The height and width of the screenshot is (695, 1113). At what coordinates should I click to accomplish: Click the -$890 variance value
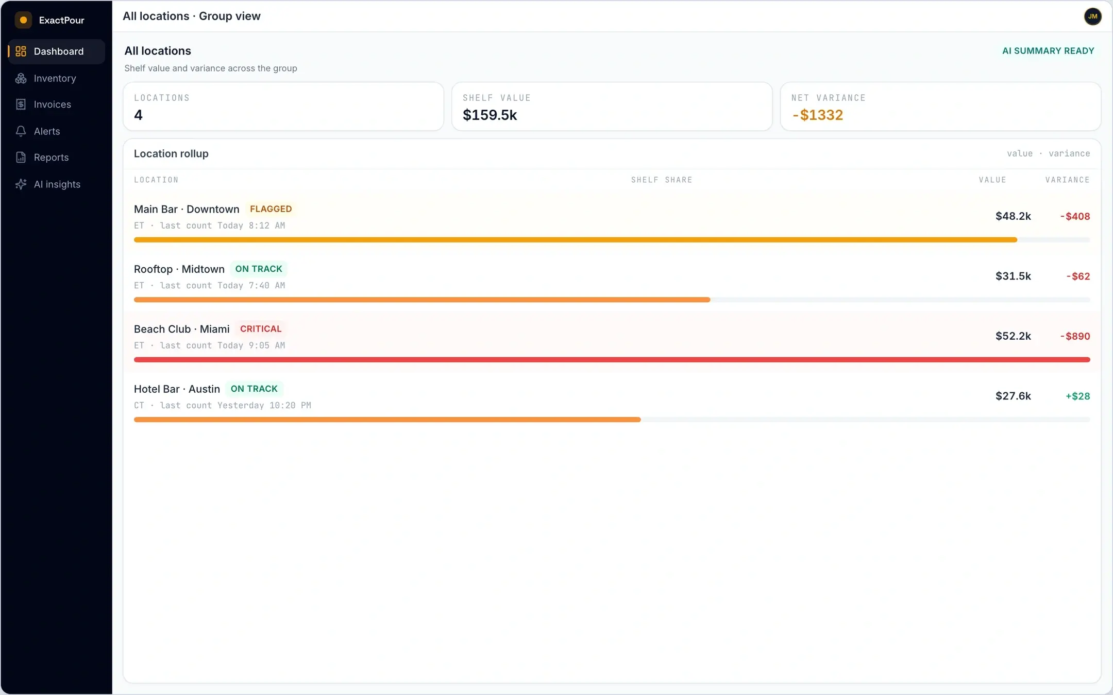coord(1075,336)
